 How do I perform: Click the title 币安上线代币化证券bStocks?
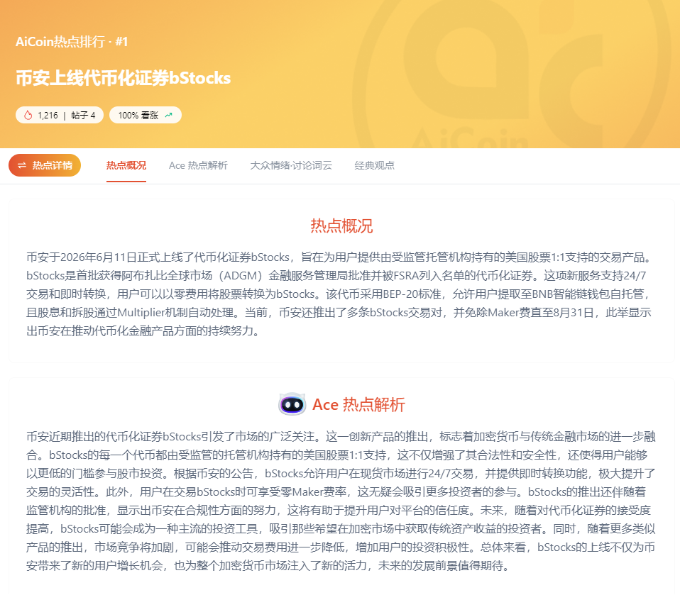click(x=124, y=78)
